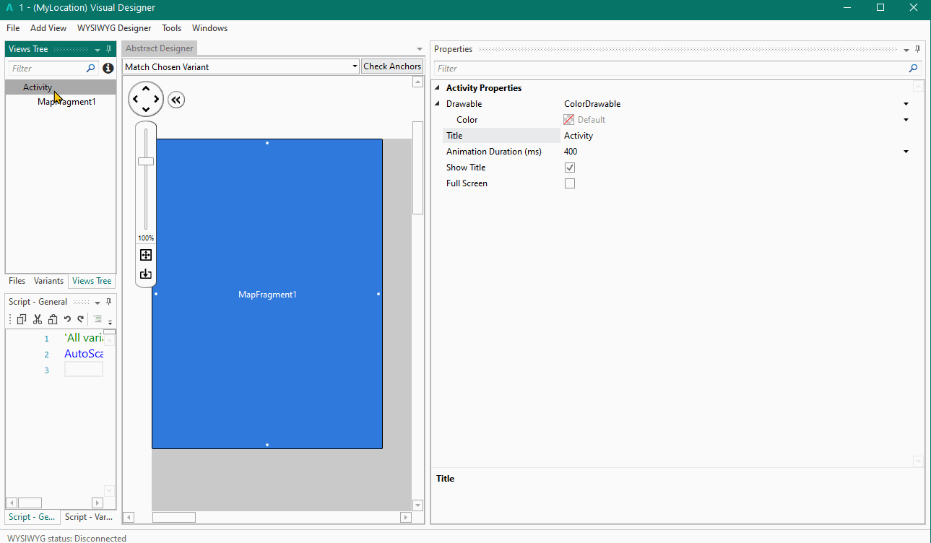Select Activity in the Views Tree
This screenshot has width=931, height=543.
[x=38, y=87]
